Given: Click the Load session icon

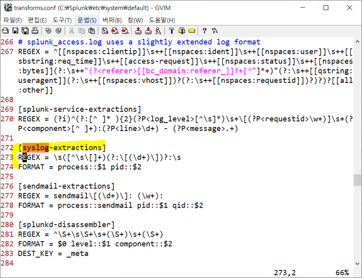Looking at the screenshot, I should pos(138,31).
